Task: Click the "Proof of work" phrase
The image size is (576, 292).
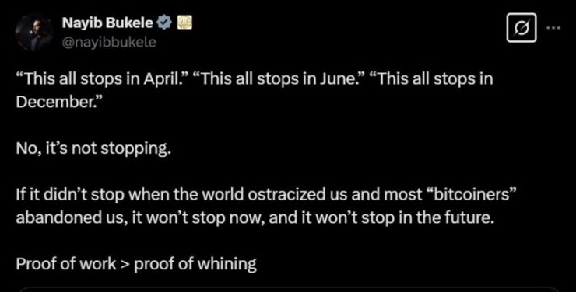Action: click(x=65, y=264)
